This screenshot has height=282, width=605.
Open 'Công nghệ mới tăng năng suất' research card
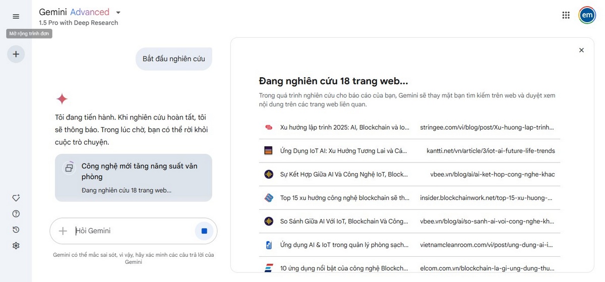tap(134, 178)
